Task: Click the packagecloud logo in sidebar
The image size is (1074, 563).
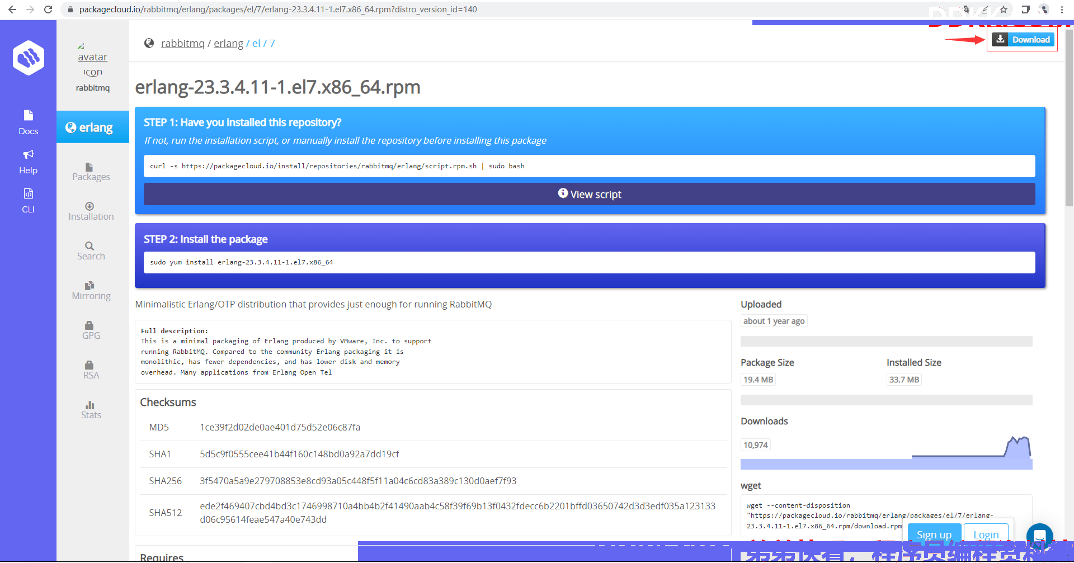Action: tap(29, 58)
